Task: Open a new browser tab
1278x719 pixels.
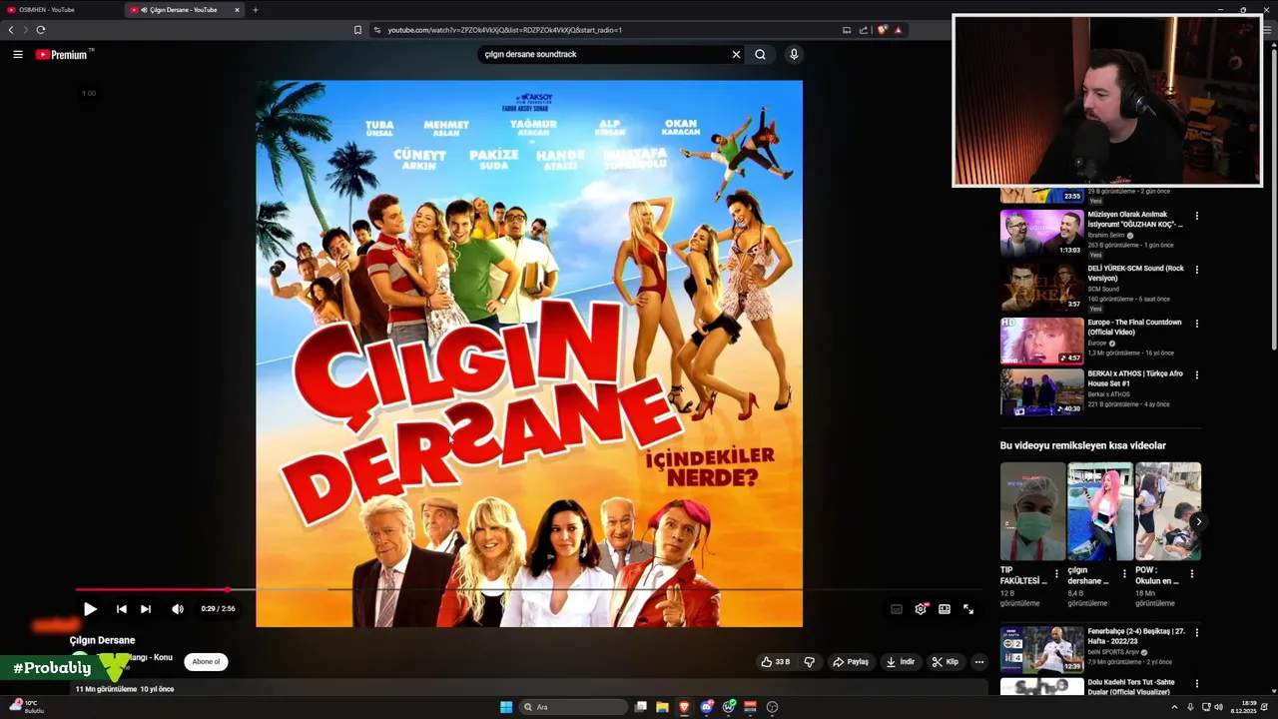Action: coord(256,10)
